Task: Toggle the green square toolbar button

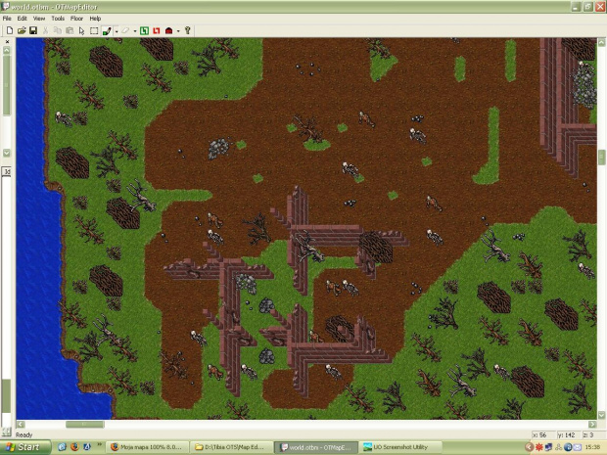Action: [143, 31]
